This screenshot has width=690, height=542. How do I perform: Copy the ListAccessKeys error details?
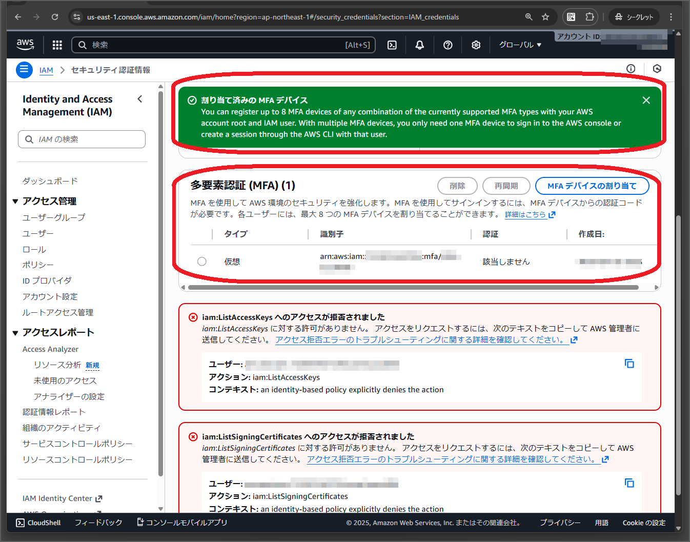coord(630,364)
